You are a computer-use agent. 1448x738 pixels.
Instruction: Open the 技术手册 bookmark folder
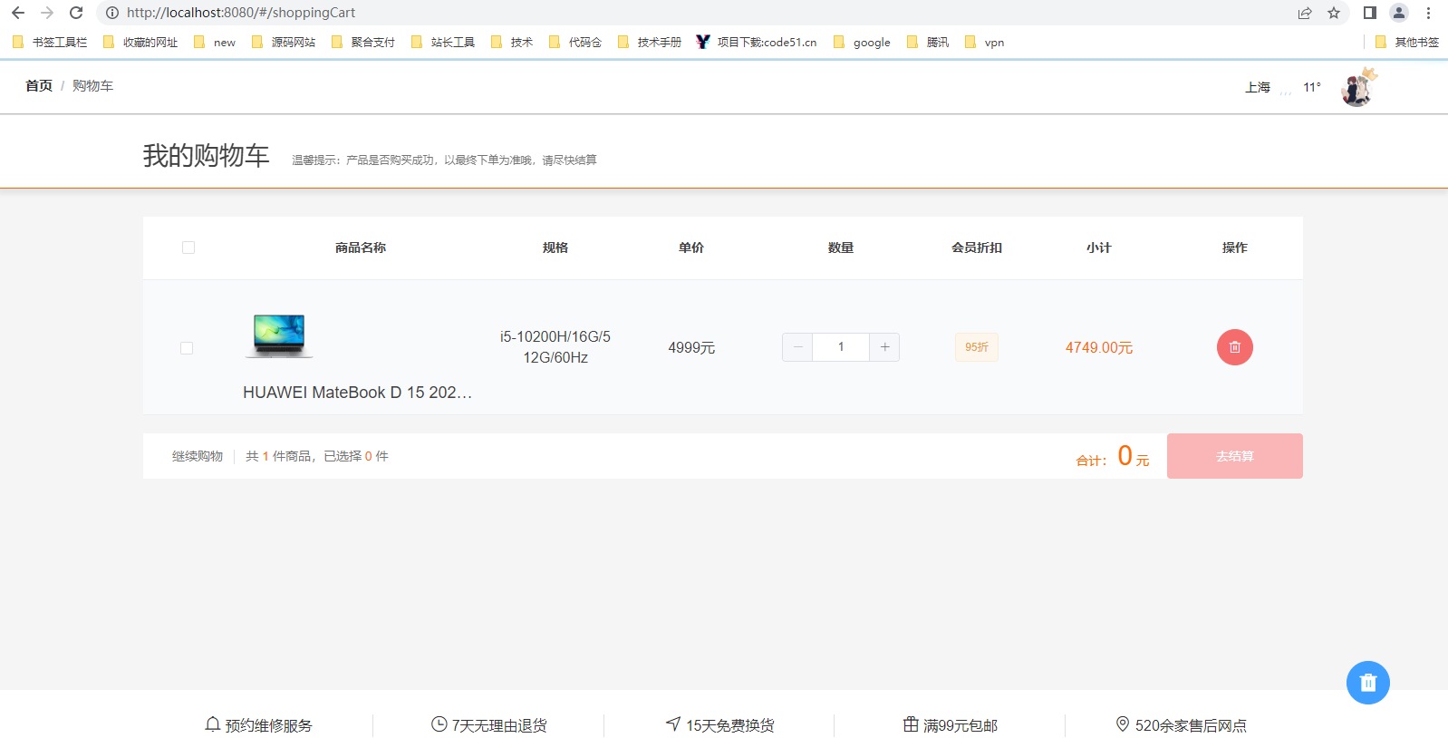tap(650, 42)
